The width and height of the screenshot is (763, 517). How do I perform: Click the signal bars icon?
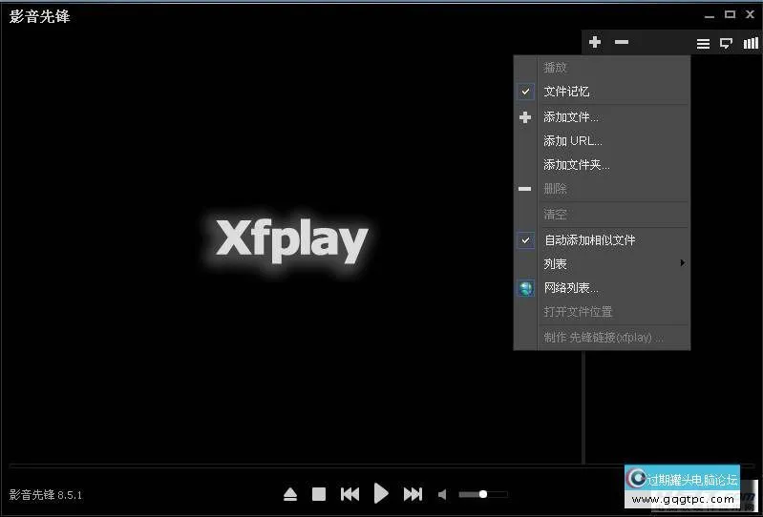(751, 43)
